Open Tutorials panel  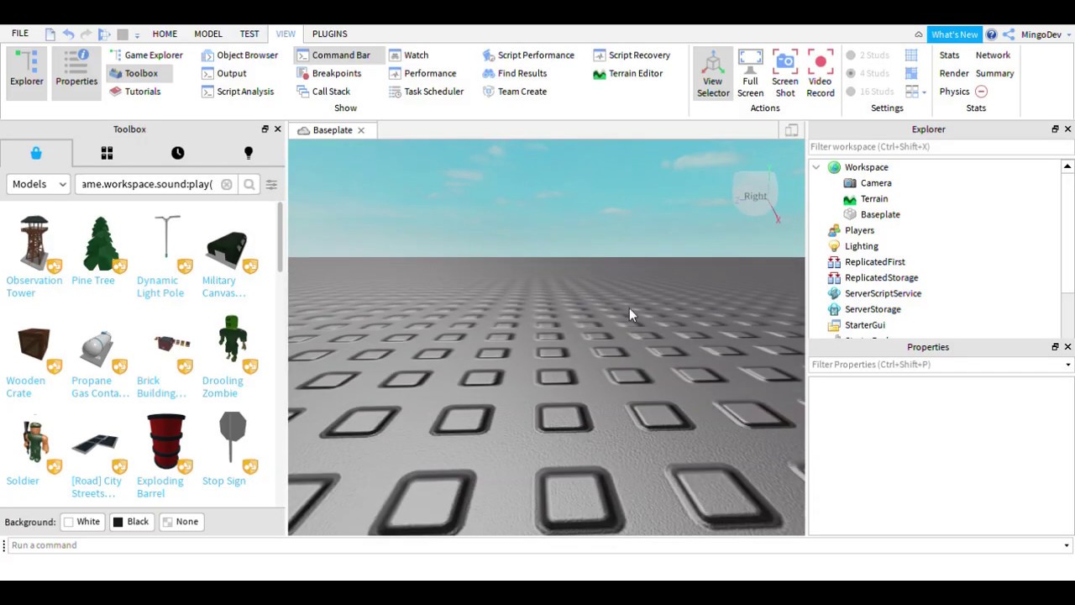coord(134,92)
